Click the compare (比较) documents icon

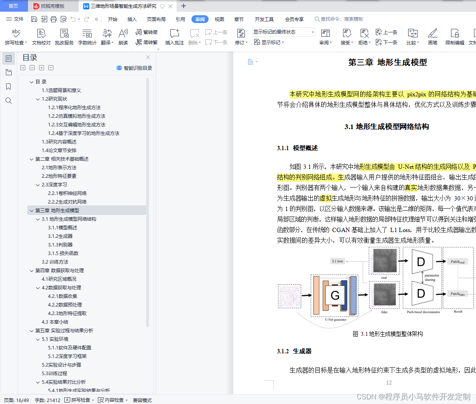pyautogui.click(x=412, y=34)
